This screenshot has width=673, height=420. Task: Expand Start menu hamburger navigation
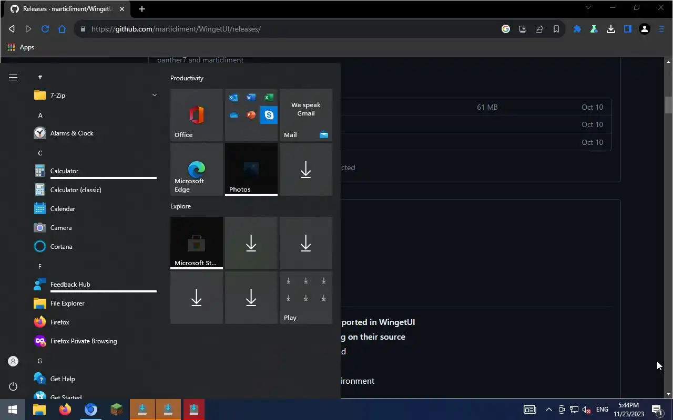coord(13,78)
